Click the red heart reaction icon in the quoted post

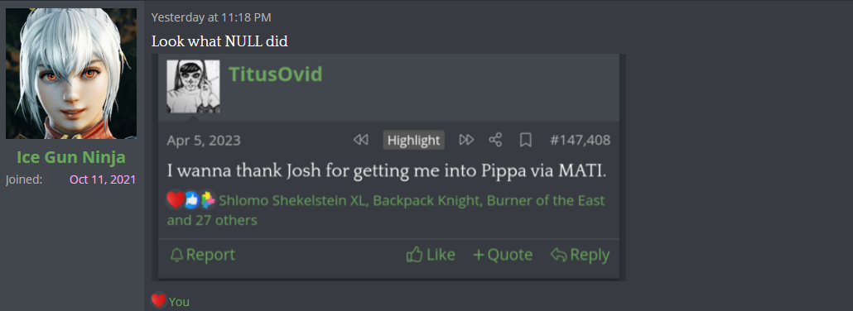tap(176, 201)
